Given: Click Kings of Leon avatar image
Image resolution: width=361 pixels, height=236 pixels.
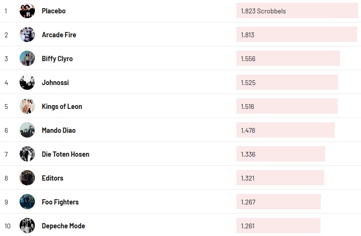Looking at the screenshot, I should tap(27, 106).
